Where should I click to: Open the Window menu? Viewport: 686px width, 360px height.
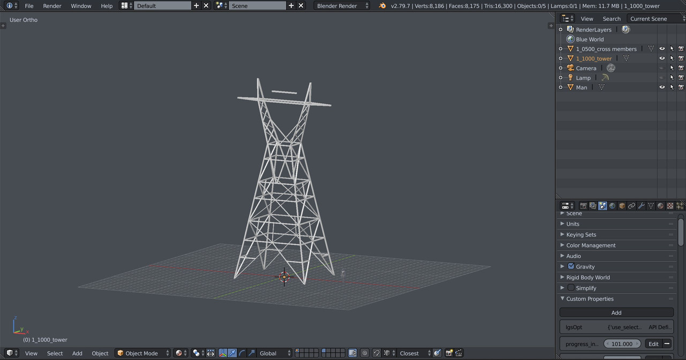pyautogui.click(x=81, y=5)
